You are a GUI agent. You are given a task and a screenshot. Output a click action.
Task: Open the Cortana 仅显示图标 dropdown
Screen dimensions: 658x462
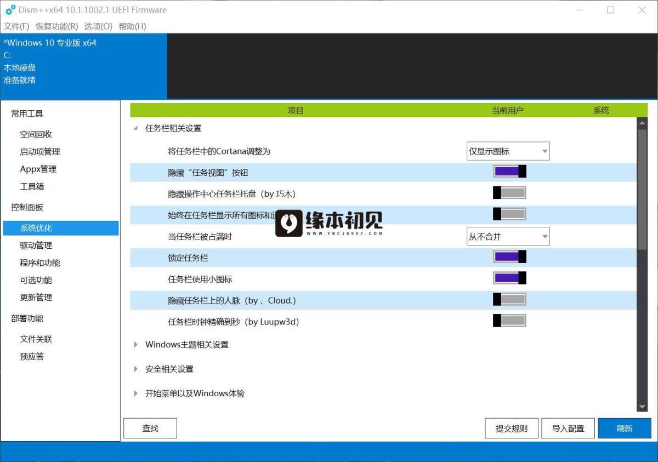508,151
